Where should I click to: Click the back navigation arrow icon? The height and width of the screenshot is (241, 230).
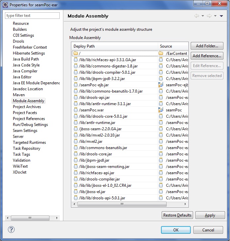point(197,16)
